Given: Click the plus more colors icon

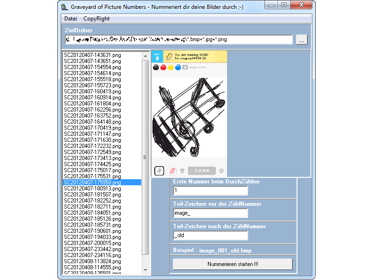Looking at the screenshot, I should [185, 67].
